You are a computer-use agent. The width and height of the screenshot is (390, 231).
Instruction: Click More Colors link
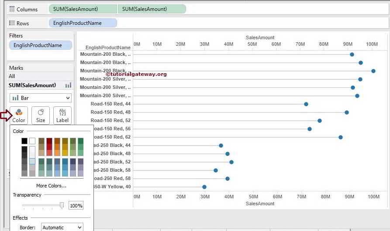coord(51,186)
